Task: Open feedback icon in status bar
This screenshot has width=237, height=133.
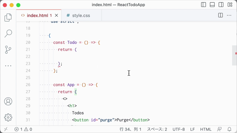Action: pyautogui.click(x=219, y=129)
